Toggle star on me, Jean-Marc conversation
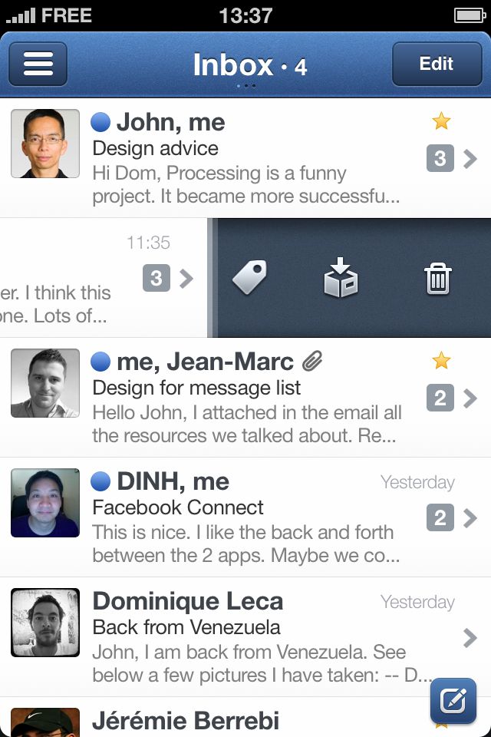Screen dimensions: 491x737 (440, 360)
